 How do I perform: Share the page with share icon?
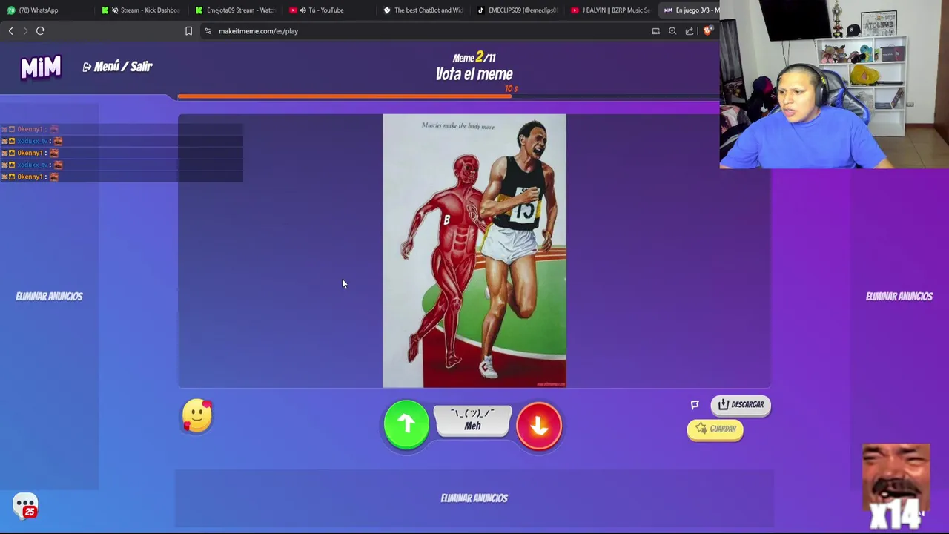(x=690, y=31)
